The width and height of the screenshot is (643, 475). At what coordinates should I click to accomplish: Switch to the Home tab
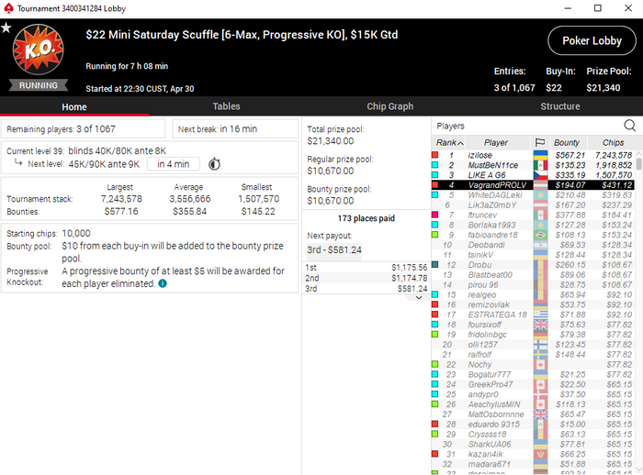[x=74, y=107]
